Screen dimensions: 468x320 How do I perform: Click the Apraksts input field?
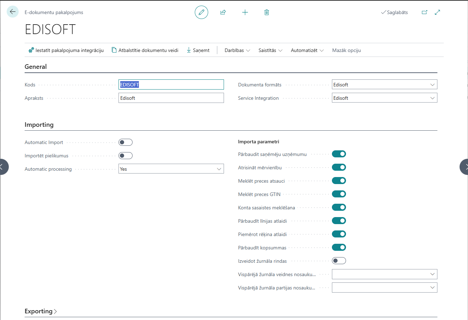click(171, 98)
